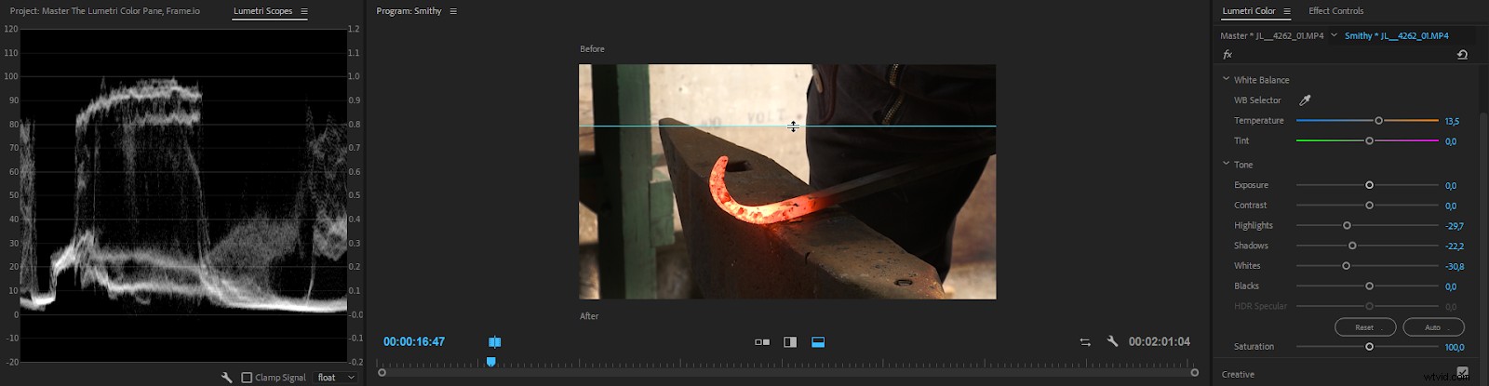
Task: Toggle the Creative section enable checkbox
Action: point(1462,373)
